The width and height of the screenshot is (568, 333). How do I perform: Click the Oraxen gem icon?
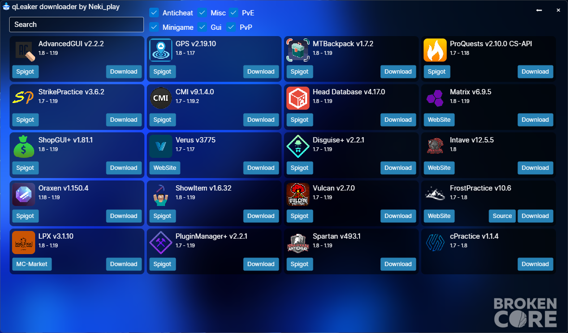[24, 194]
